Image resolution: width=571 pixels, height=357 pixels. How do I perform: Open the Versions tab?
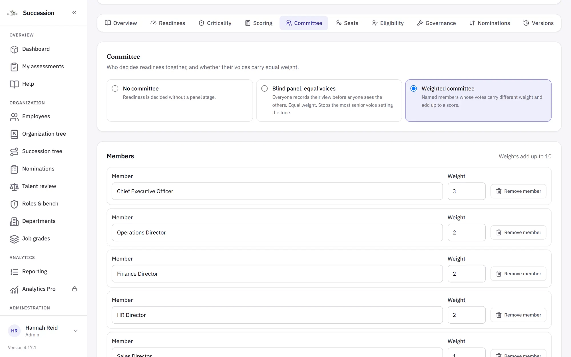[x=538, y=23]
